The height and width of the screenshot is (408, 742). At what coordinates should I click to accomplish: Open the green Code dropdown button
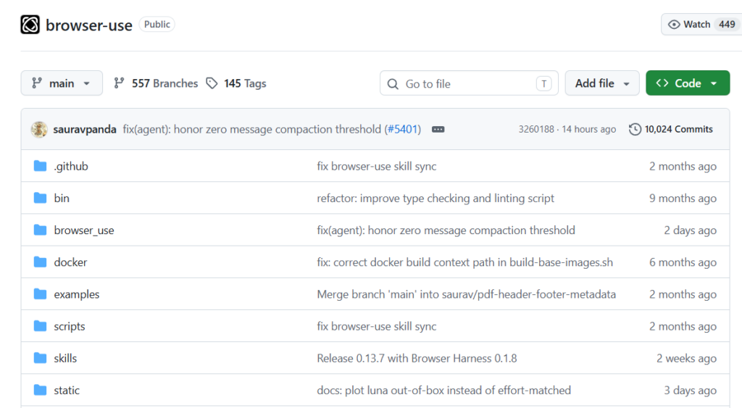point(688,83)
